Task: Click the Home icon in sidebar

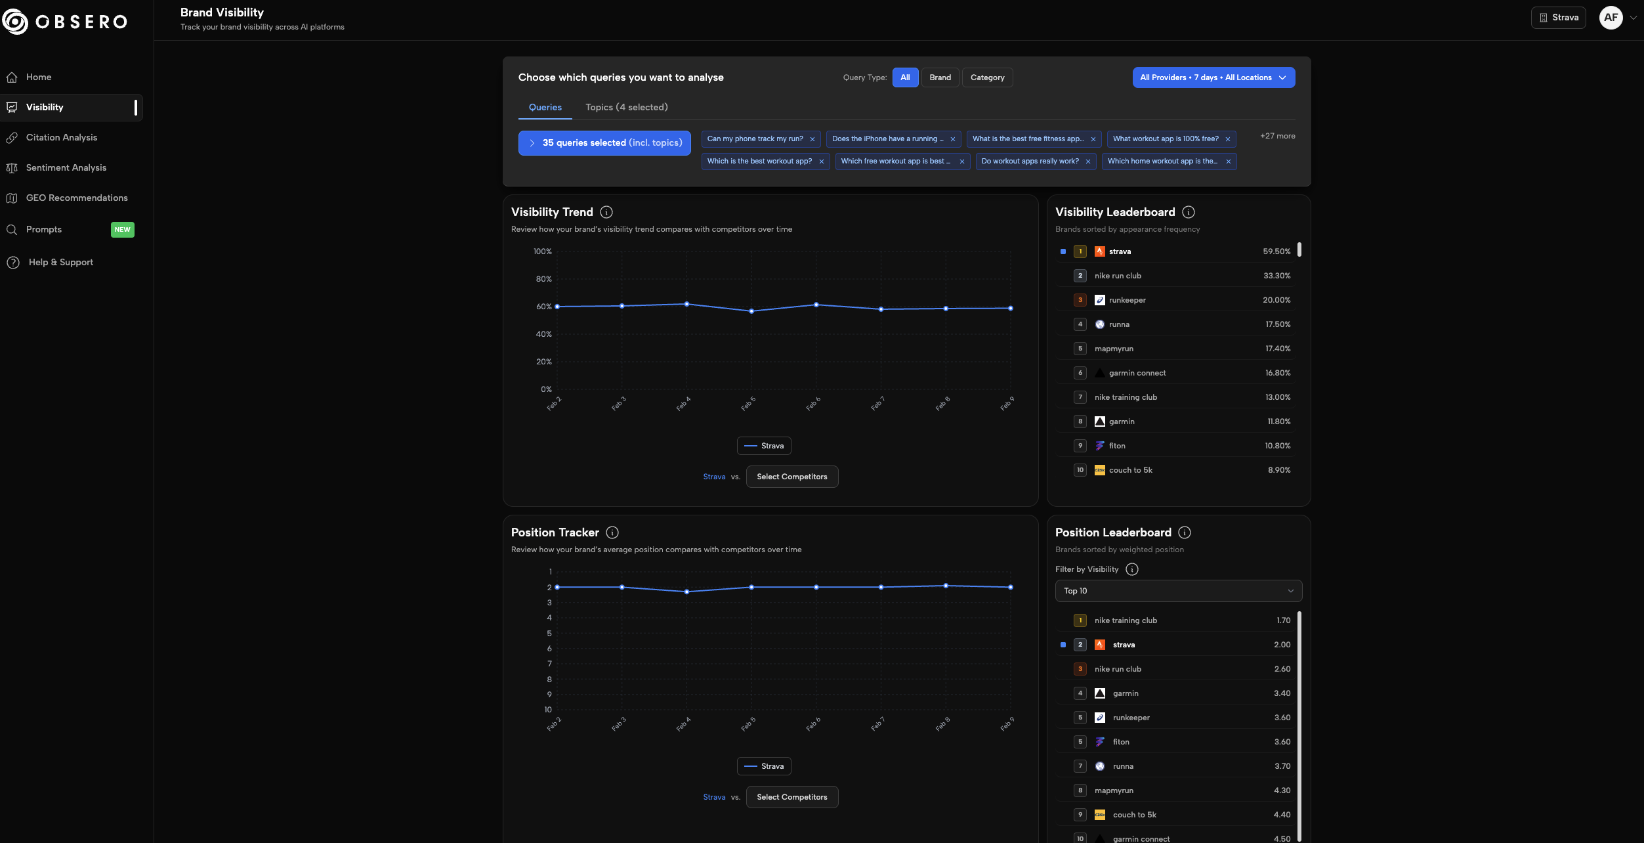Action: 12,77
